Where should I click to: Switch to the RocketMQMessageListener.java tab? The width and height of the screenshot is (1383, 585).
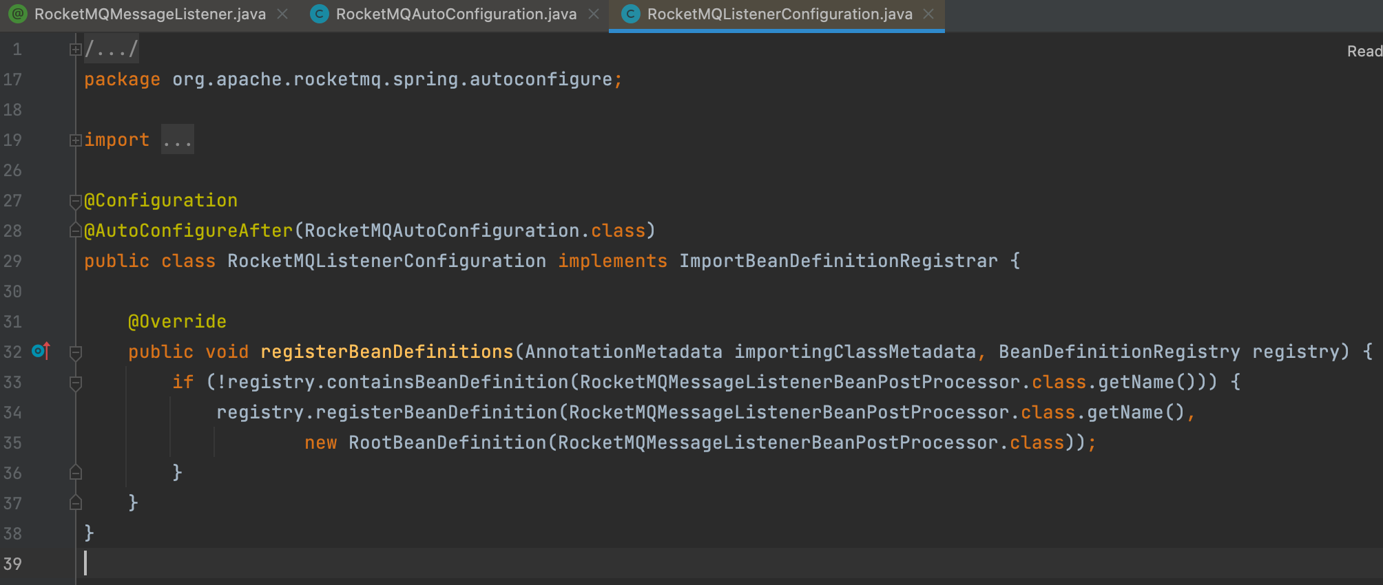pyautogui.click(x=149, y=14)
